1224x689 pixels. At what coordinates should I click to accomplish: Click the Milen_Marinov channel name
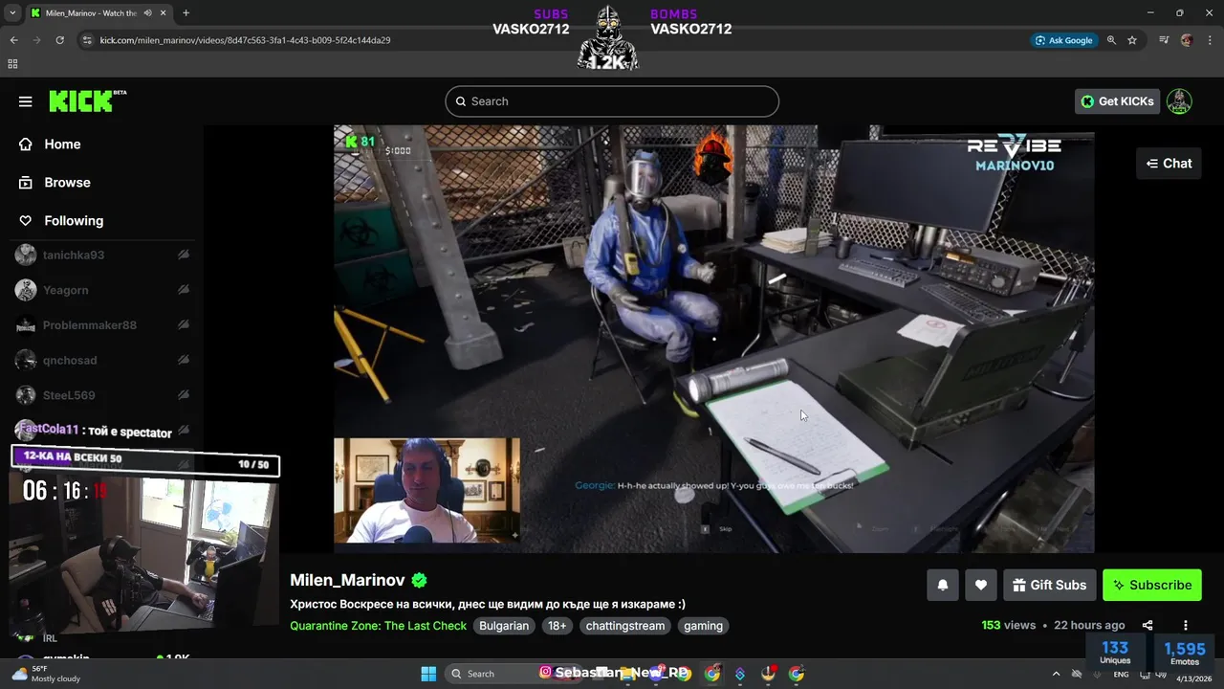[347, 580]
